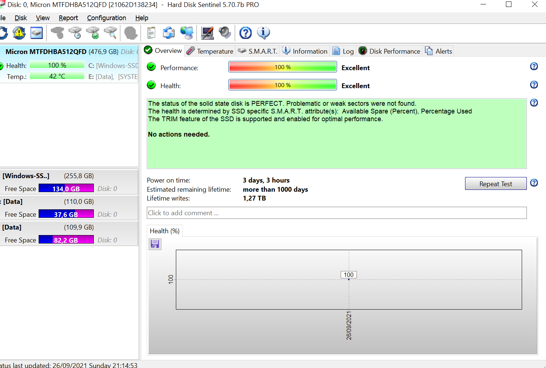Open the Report menu
Viewport: 546px width, 368px height.
pyautogui.click(x=68, y=18)
